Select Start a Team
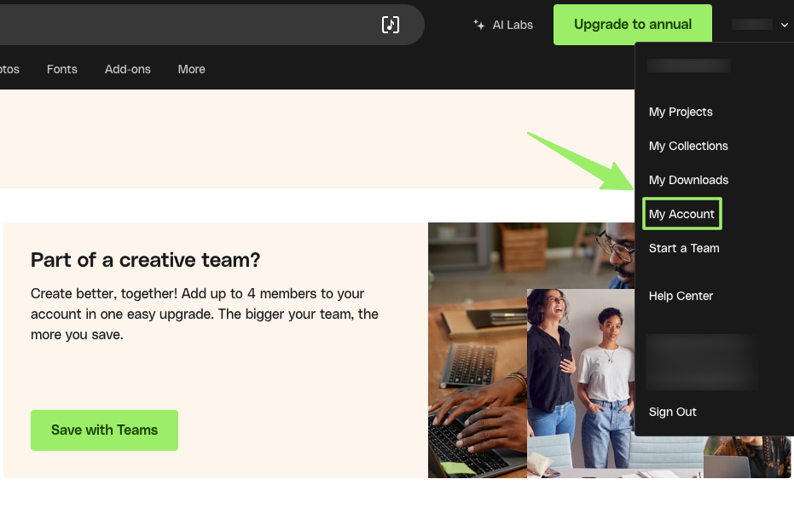Screen dimensions: 794x508 coord(684,248)
